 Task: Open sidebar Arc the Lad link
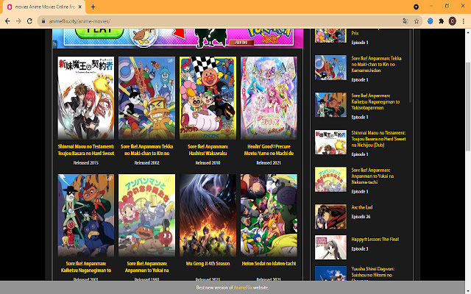(x=362, y=207)
